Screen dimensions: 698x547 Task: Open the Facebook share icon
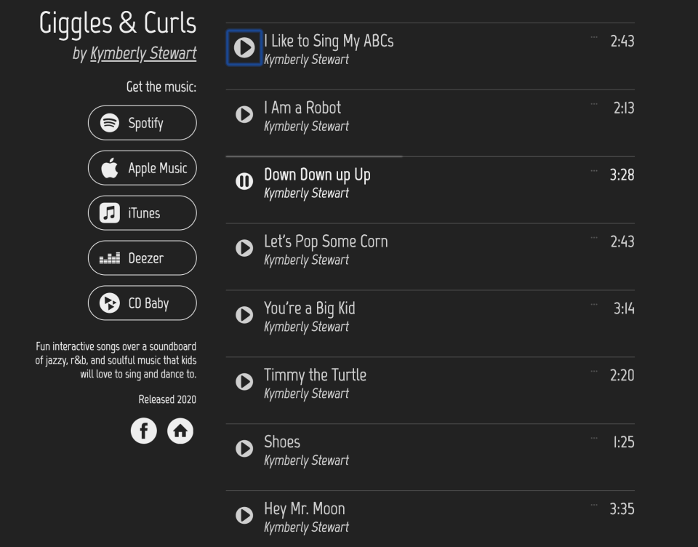click(x=144, y=431)
